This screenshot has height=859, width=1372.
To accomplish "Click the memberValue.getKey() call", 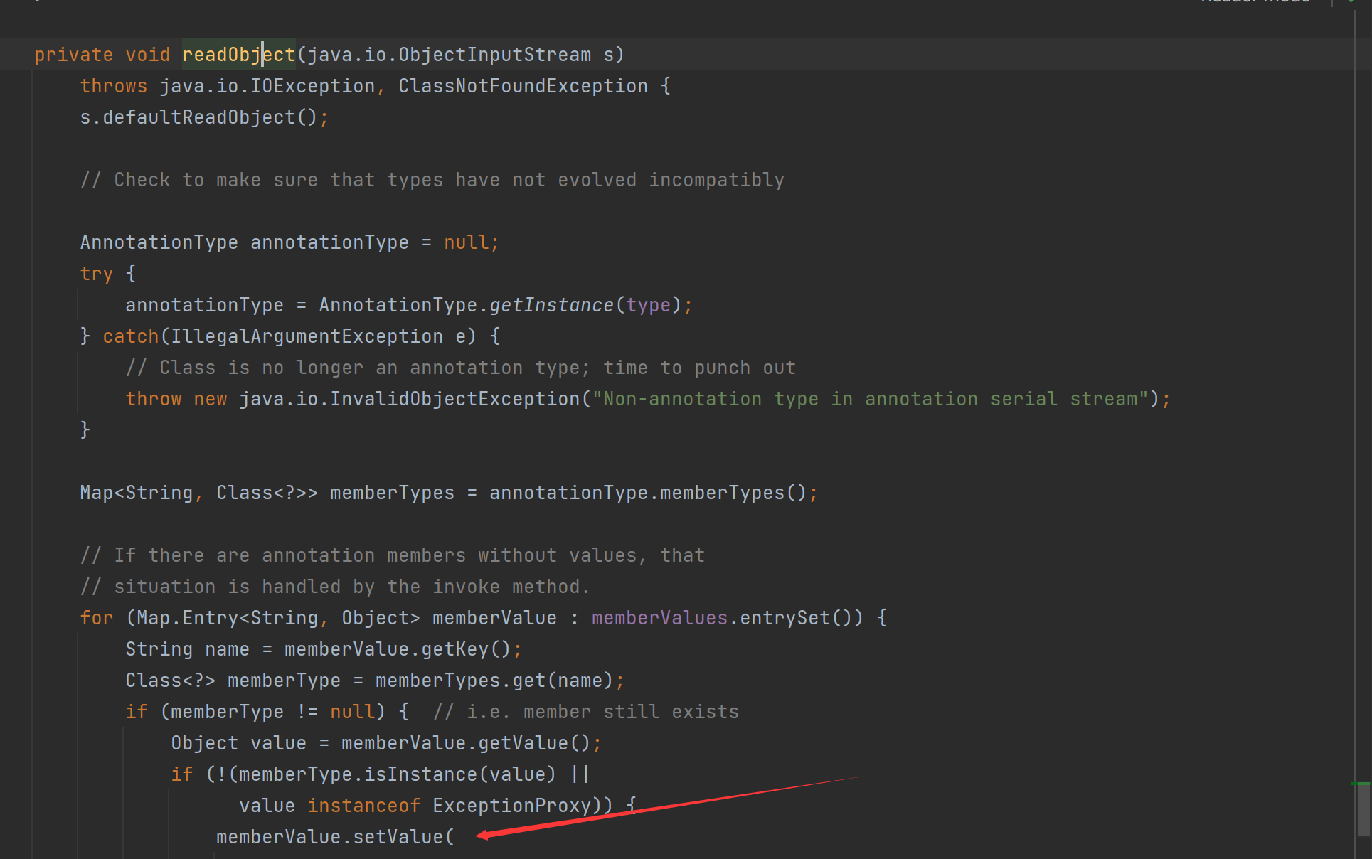I will tap(398, 649).
